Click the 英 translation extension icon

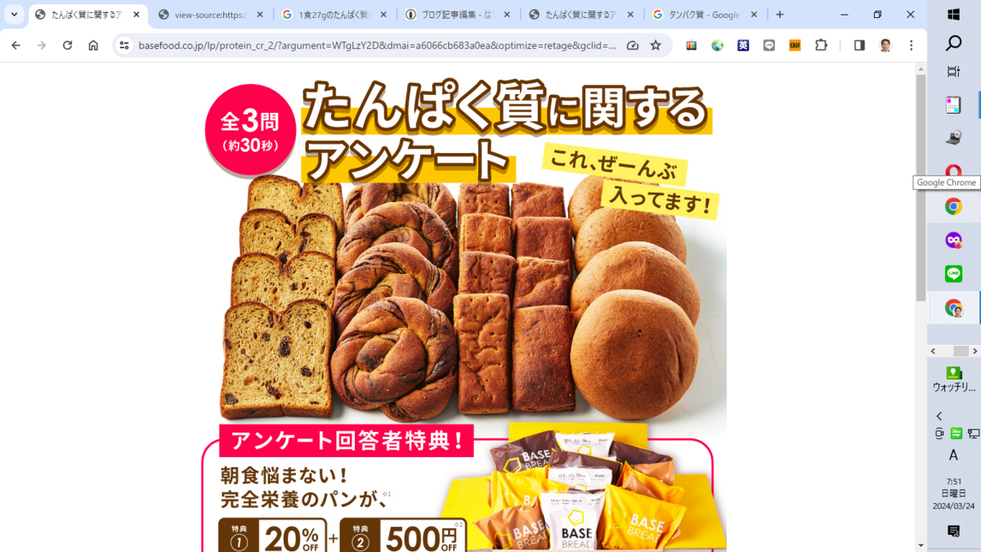click(x=743, y=46)
